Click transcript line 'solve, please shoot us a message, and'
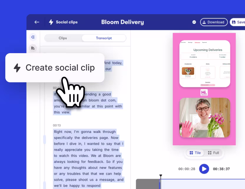245x189 pixels. tap(89, 180)
